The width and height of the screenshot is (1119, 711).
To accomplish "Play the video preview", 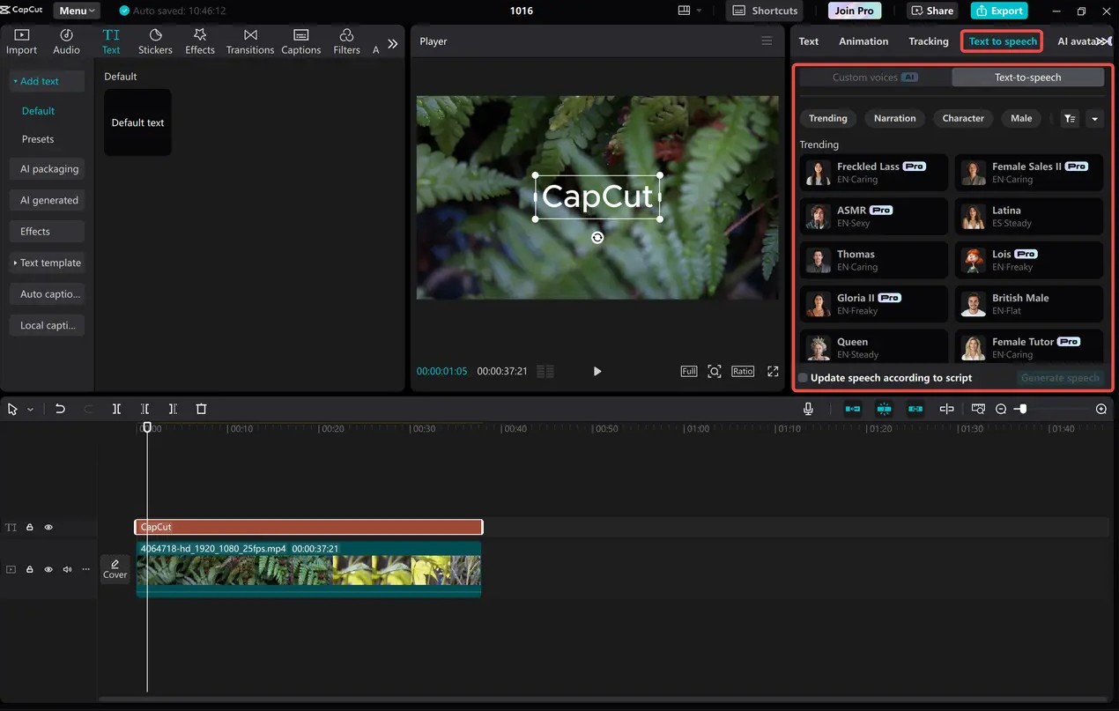I will [597, 371].
